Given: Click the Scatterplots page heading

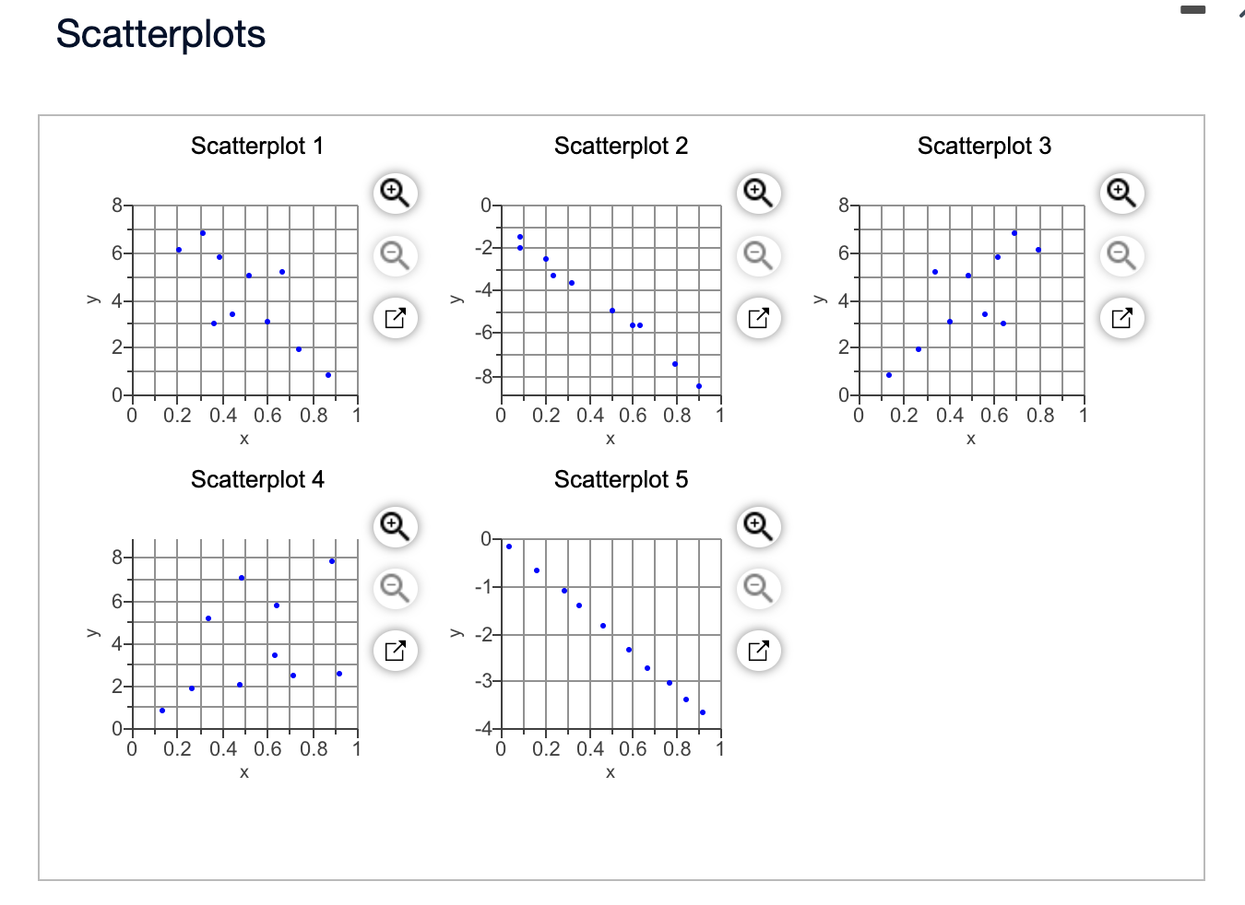Looking at the screenshot, I should pos(160,34).
